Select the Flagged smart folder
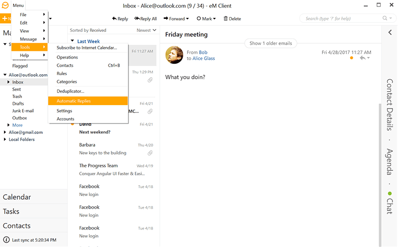 pyautogui.click(x=20, y=66)
